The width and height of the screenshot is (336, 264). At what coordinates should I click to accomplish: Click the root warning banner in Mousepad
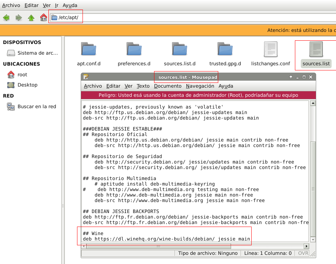coord(198,95)
